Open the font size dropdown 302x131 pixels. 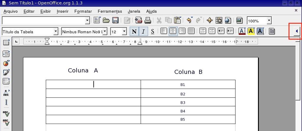124,31
